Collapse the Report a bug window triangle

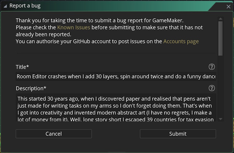point(5,6)
